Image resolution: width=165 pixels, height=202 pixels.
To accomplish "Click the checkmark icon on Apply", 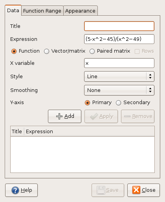I will pos(94,116).
